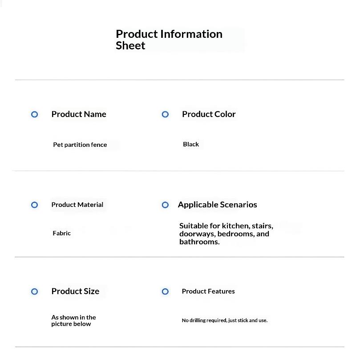The height and width of the screenshot is (356, 356).
Task: Select the Black color value
Action: click(191, 144)
